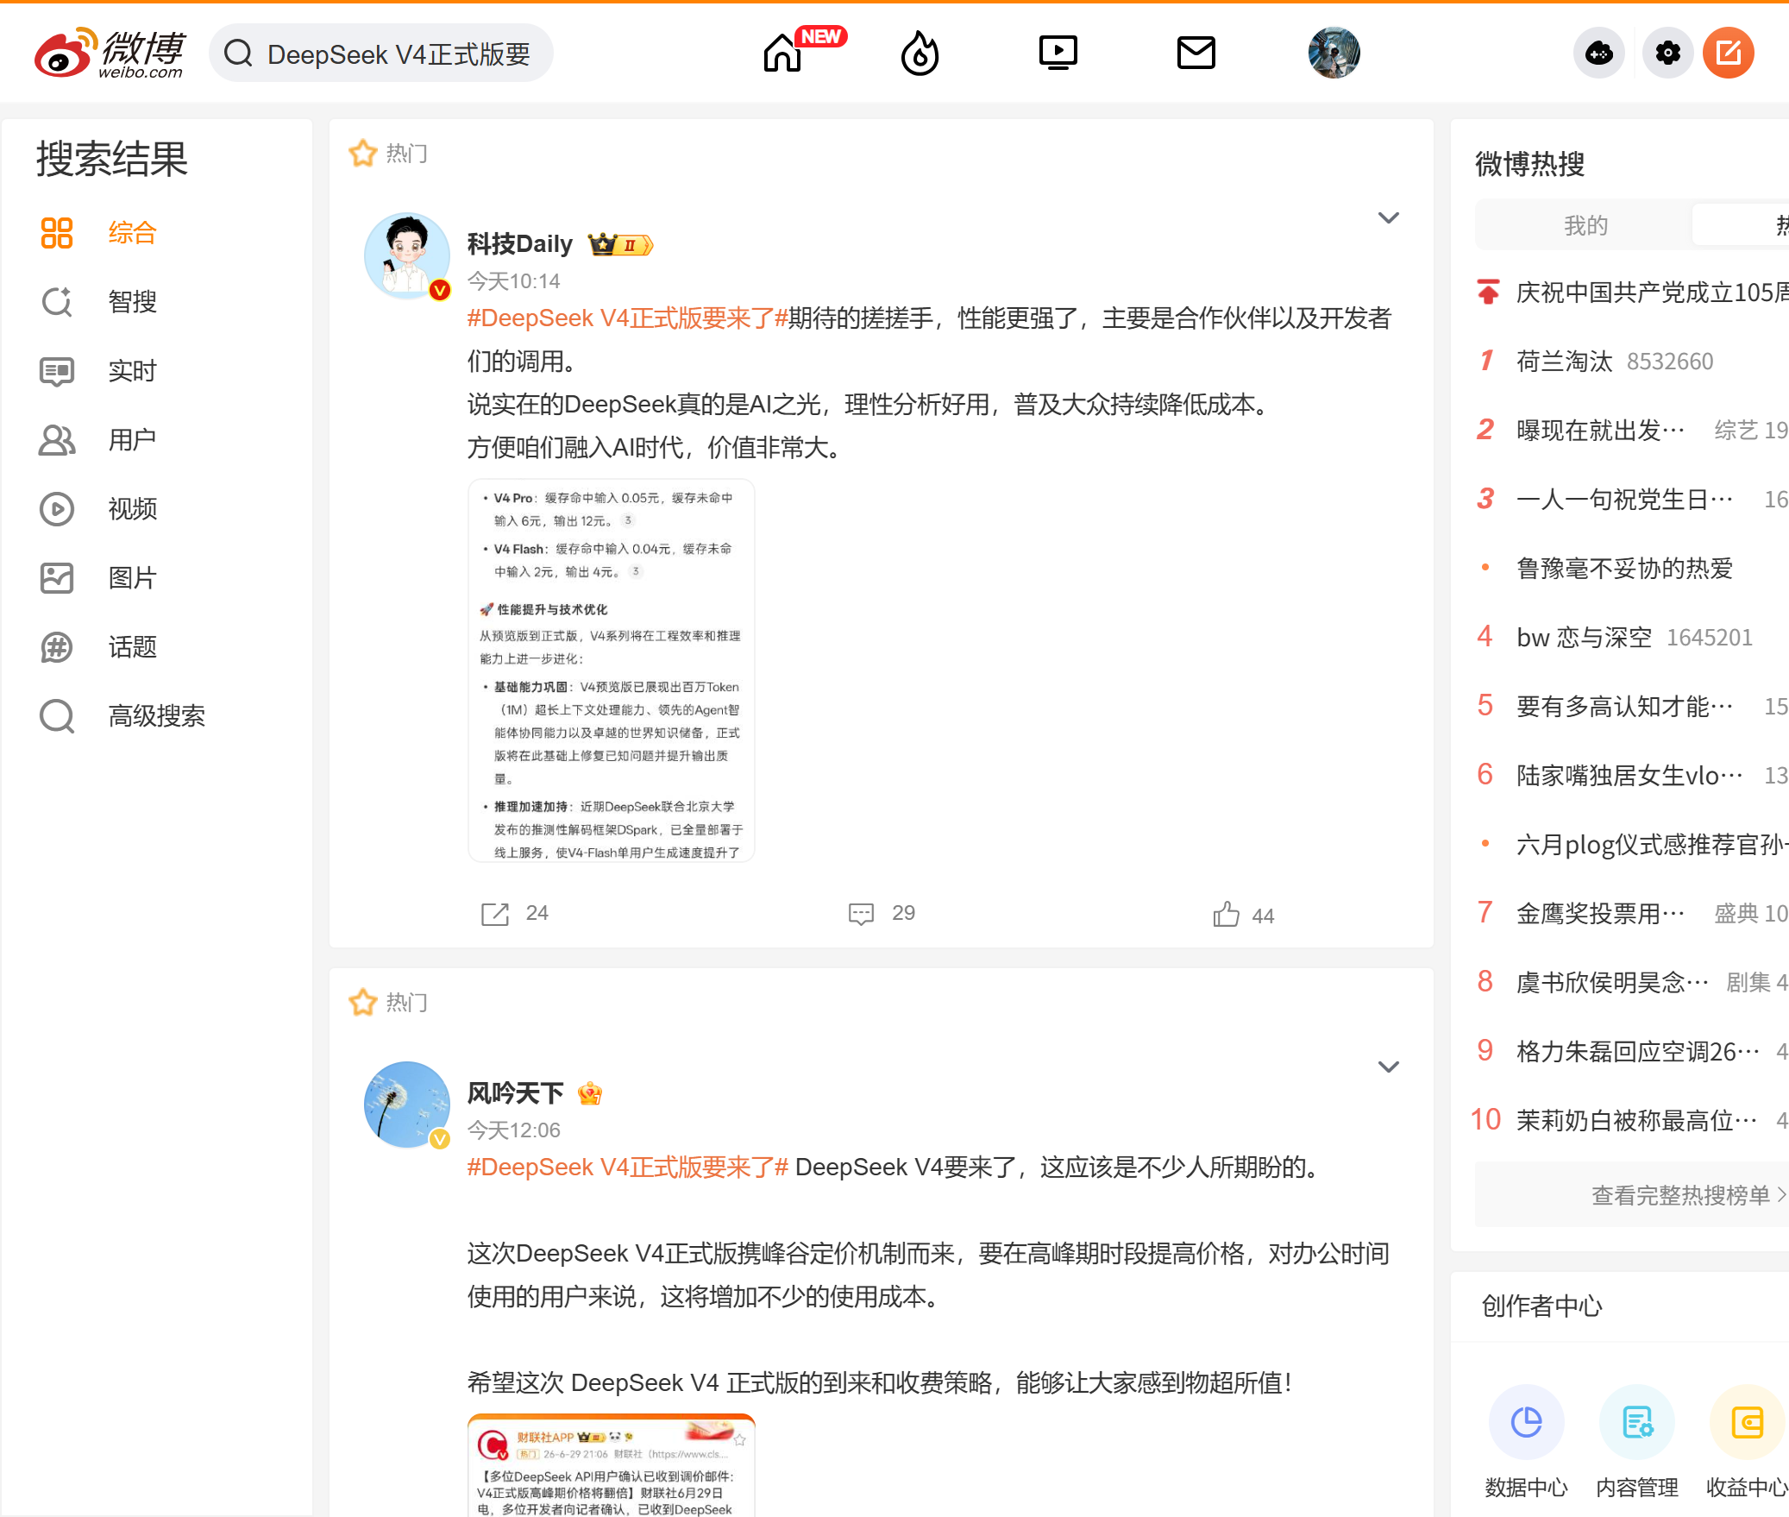The image size is (1789, 1517).
Task: Open the video channel icon in top bar
Action: click(1058, 54)
